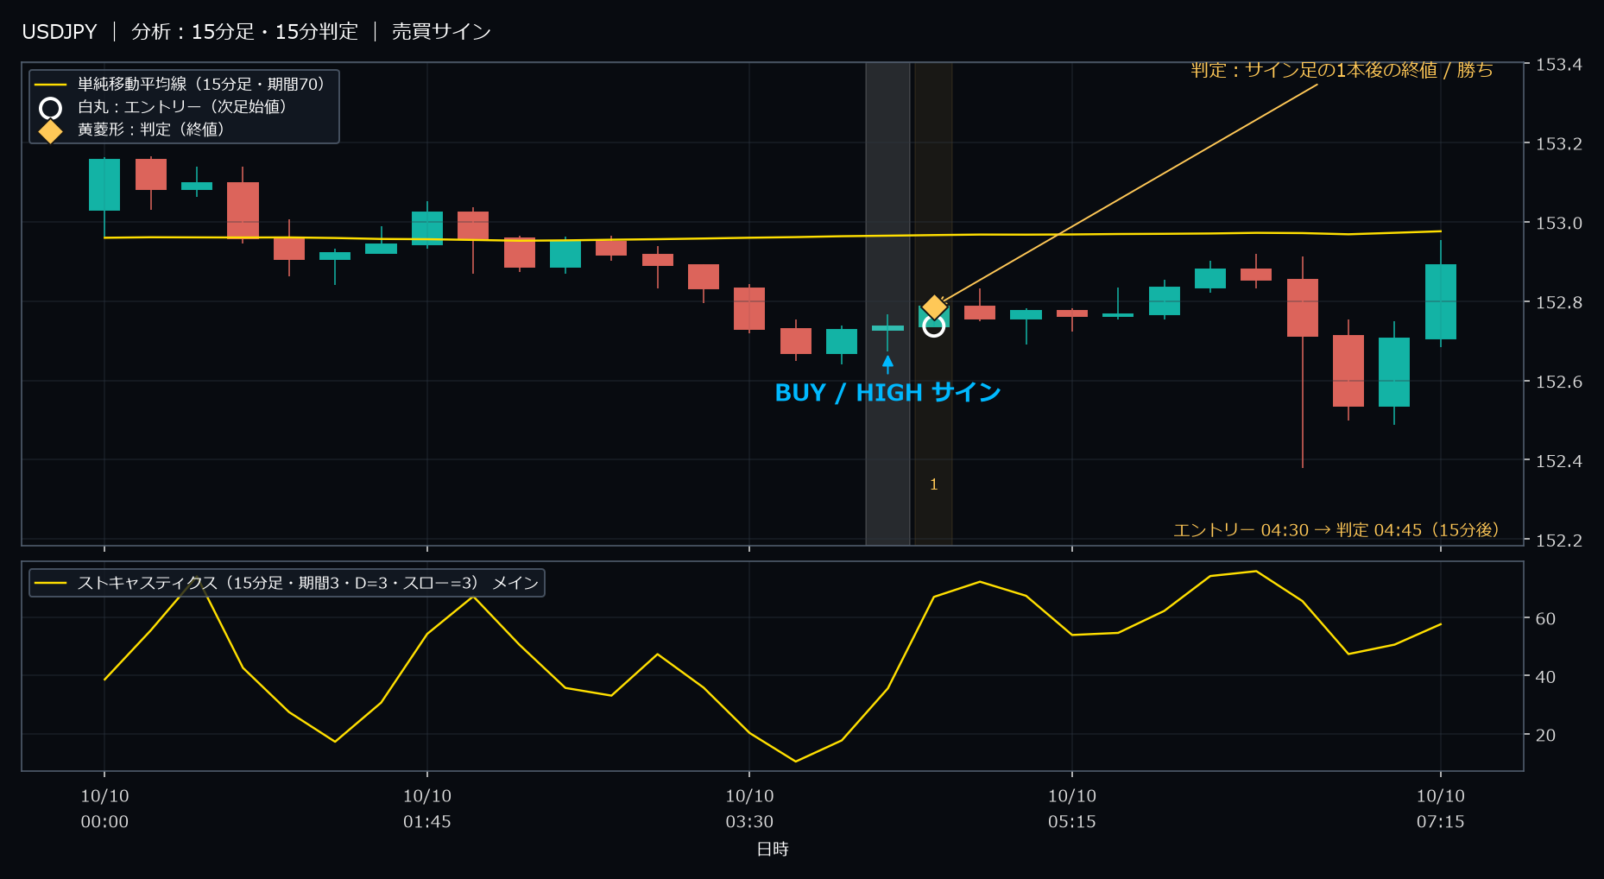The image size is (1604, 879).
Task: Click the 40 level on the stochastics axis
Action: click(x=1545, y=677)
